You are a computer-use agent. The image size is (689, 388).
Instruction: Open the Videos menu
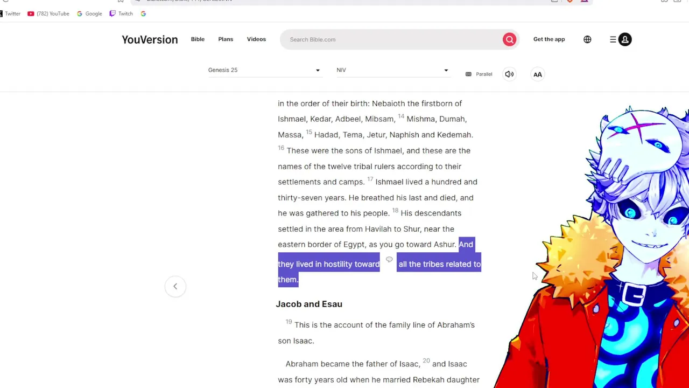(256, 39)
